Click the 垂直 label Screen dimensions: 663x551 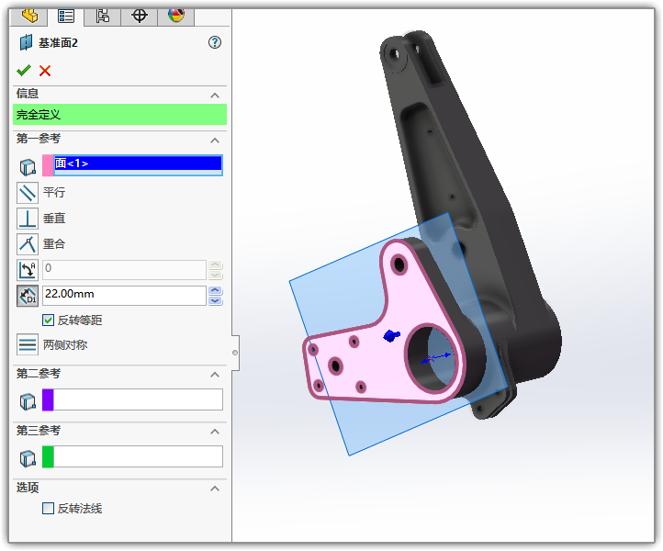[54, 219]
